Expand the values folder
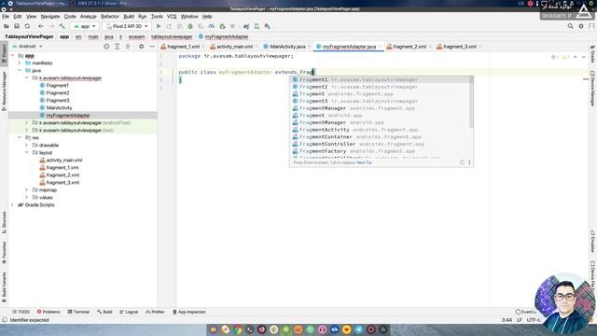This screenshot has height=336, width=597. click(x=27, y=197)
